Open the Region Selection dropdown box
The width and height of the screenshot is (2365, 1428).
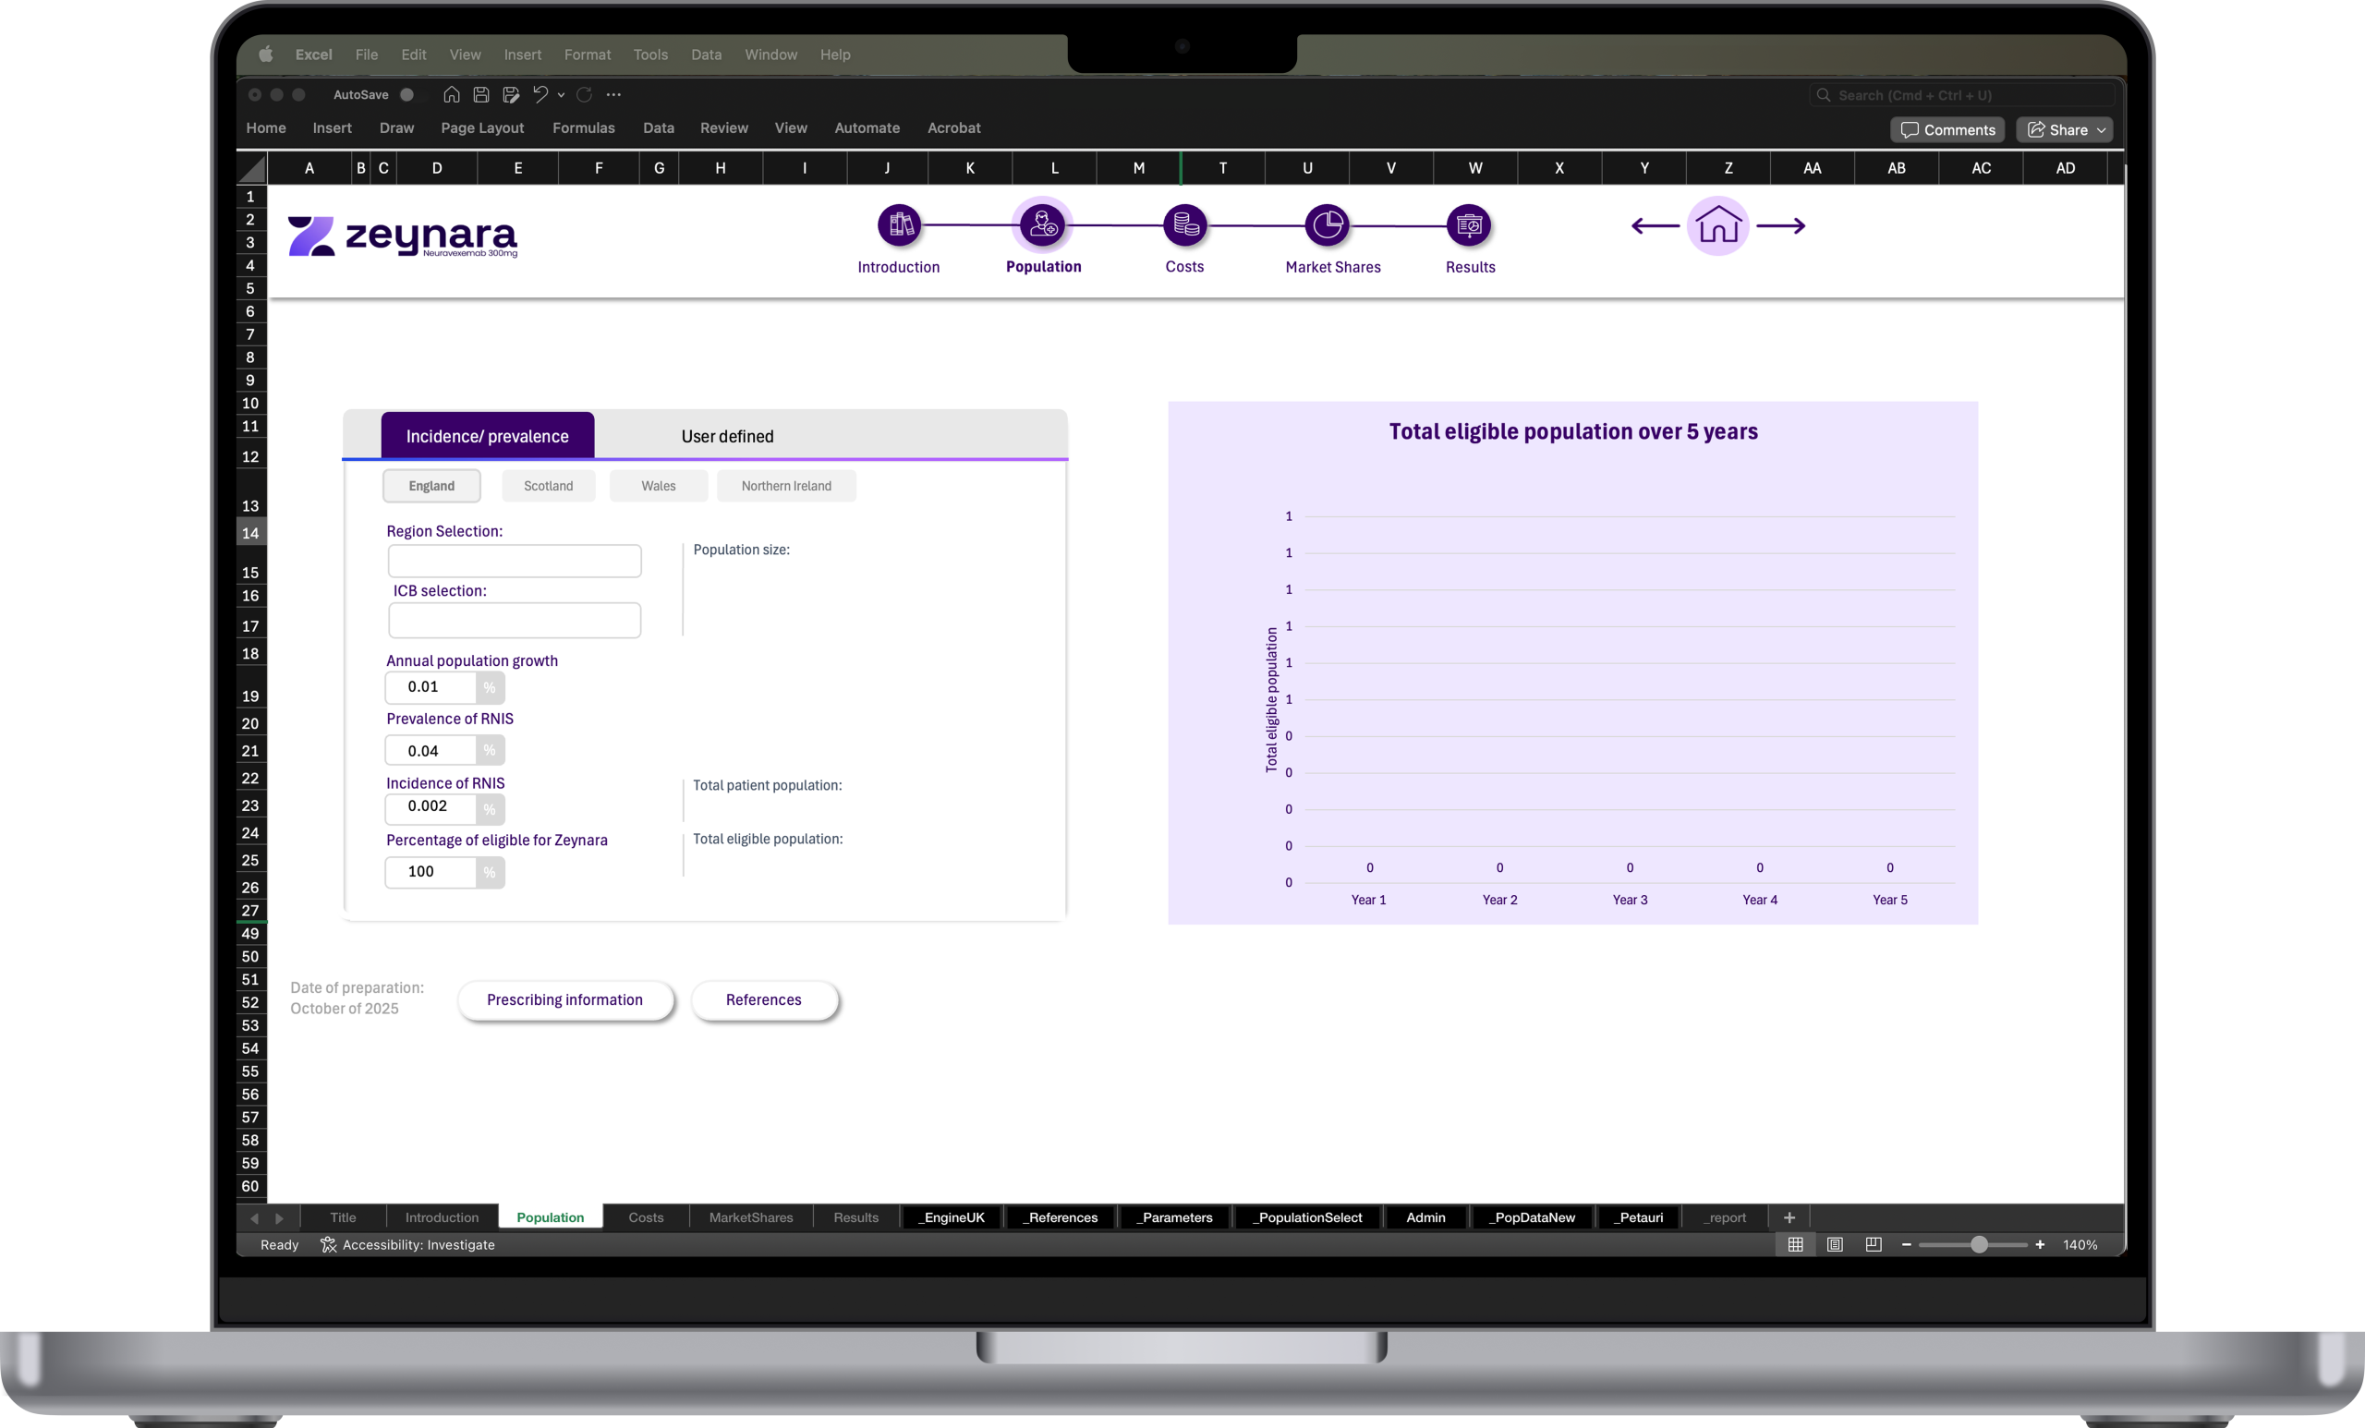(515, 562)
